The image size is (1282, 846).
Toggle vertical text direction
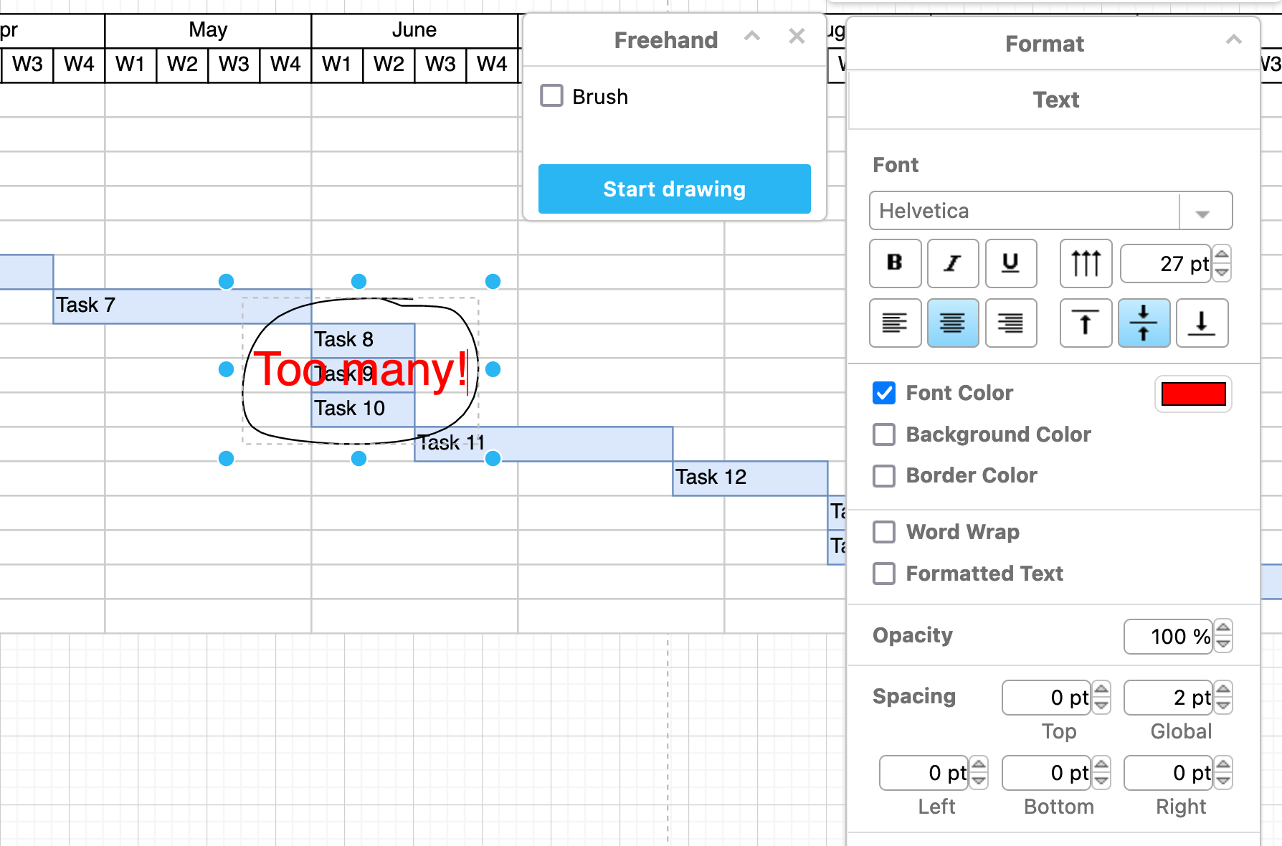[1086, 263]
